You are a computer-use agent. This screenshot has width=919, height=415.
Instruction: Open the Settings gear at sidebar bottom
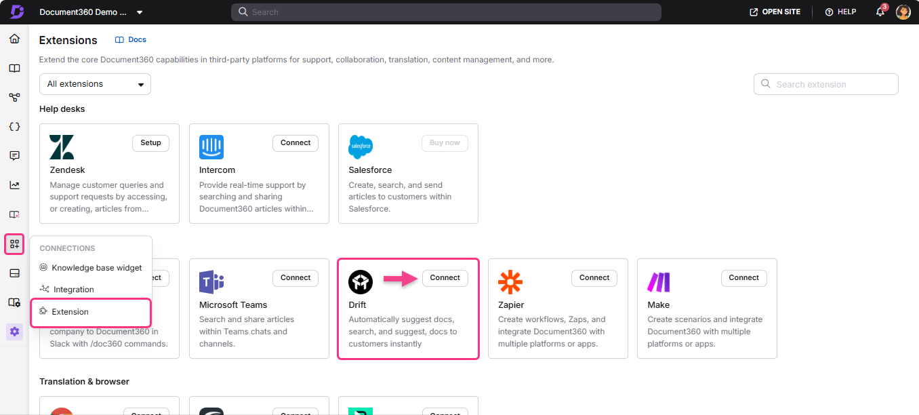14,332
